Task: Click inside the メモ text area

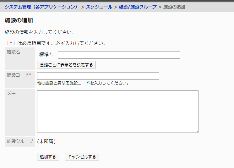Action: coord(117,111)
